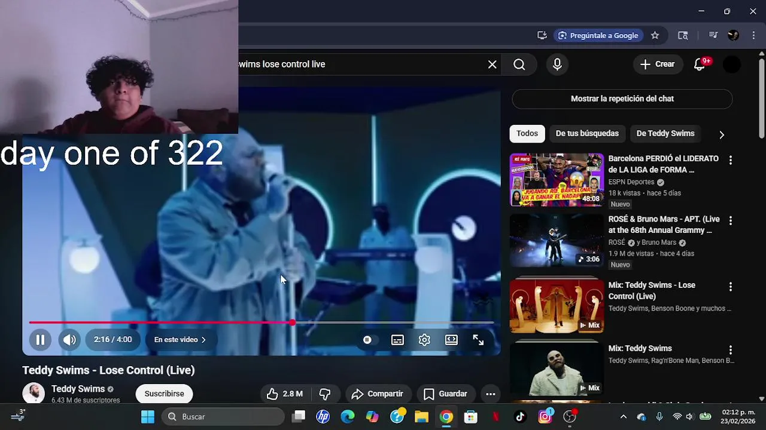Click the Compartir button
Screen dimensions: 766x430
[x=377, y=394]
